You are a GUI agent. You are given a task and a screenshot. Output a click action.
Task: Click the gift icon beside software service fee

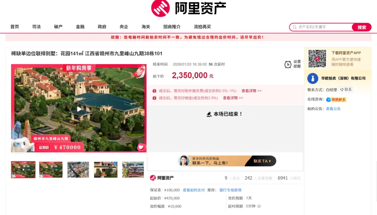pos(154,91)
